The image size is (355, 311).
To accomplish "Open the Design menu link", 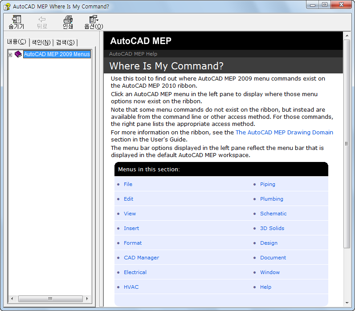I will coord(269,243).
